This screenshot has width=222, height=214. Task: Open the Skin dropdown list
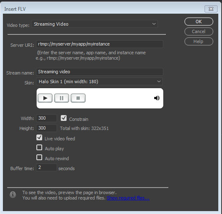click(x=99, y=82)
